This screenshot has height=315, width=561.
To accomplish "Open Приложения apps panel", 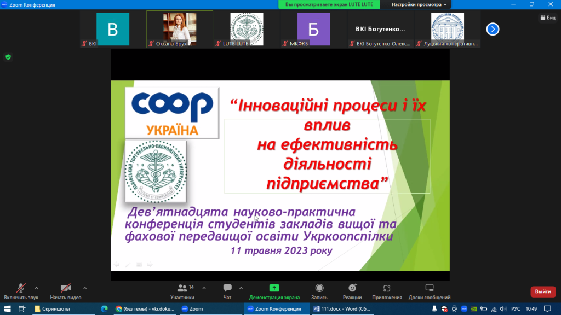I will point(387,291).
